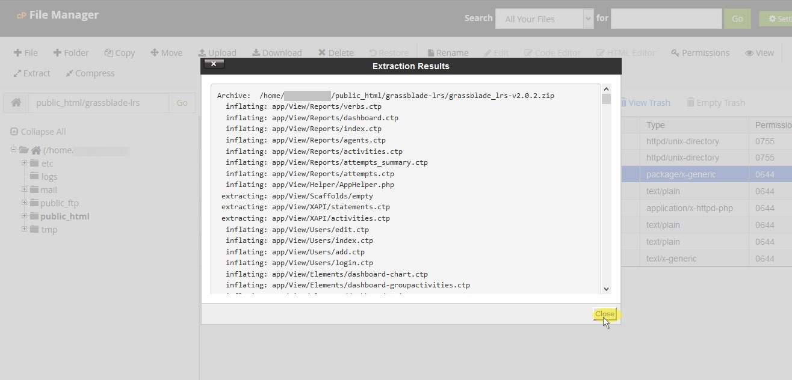Click the Compress toolbar button
The width and height of the screenshot is (792, 380).
(x=90, y=73)
